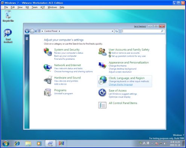Click Uninstall a program

(x=64, y=94)
